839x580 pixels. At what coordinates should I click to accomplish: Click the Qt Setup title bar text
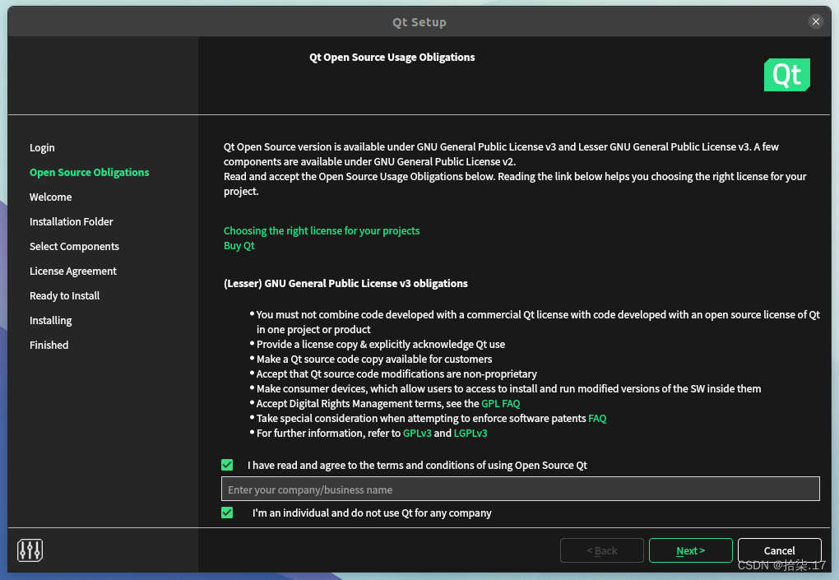coord(419,22)
